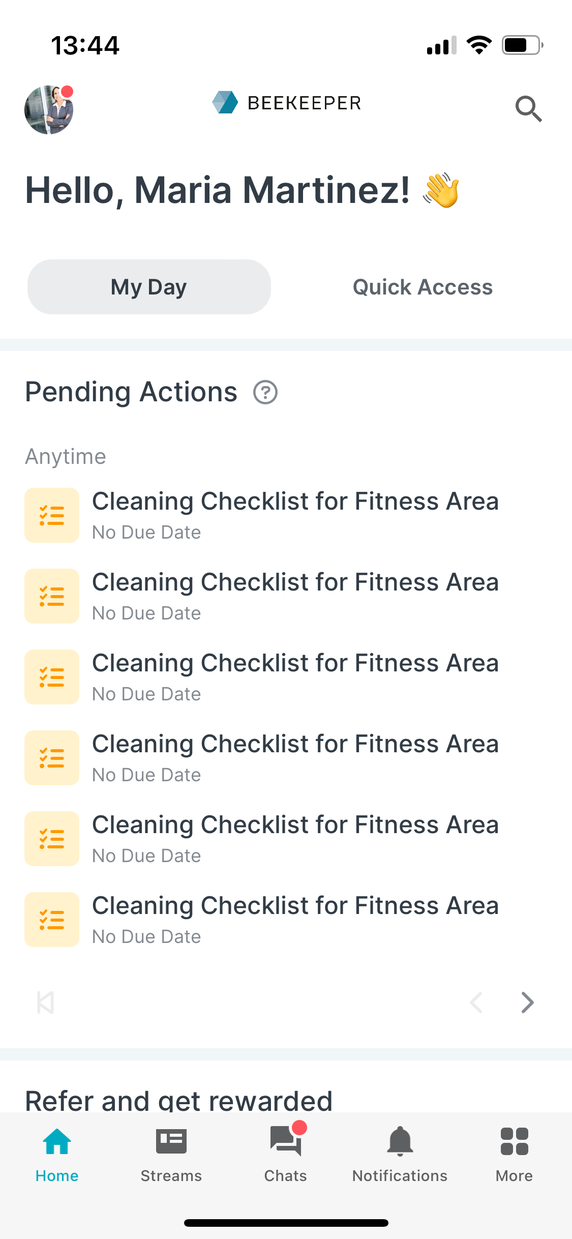Open fourth Cleaning Checklist for Fitness Area
Screen dimensions: 572x1239
(x=286, y=758)
